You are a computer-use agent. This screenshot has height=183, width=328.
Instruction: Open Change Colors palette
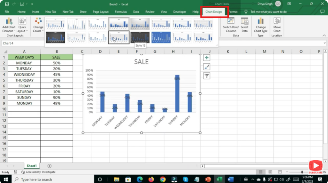tap(38, 25)
